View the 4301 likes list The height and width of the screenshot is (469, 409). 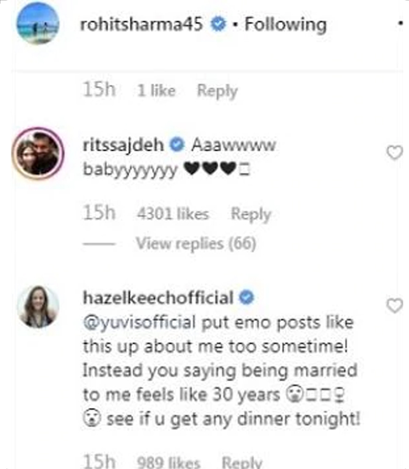click(x=173, y=214)
